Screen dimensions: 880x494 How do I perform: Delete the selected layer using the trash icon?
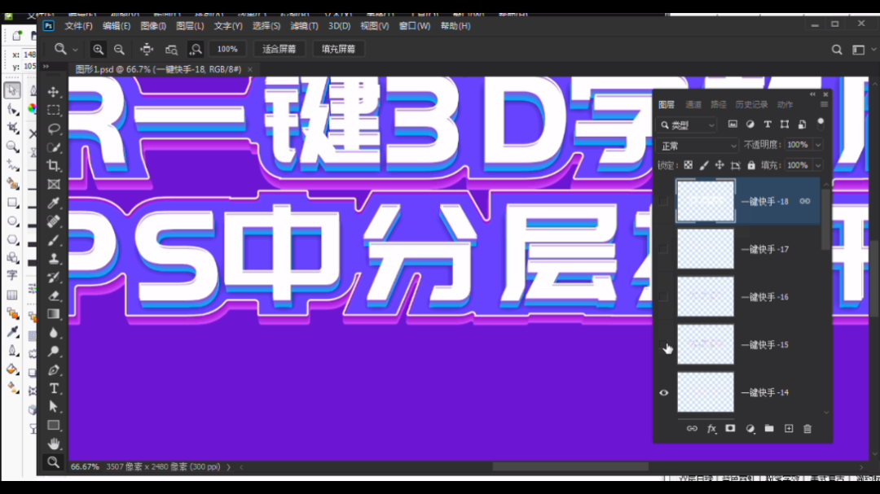807,429
